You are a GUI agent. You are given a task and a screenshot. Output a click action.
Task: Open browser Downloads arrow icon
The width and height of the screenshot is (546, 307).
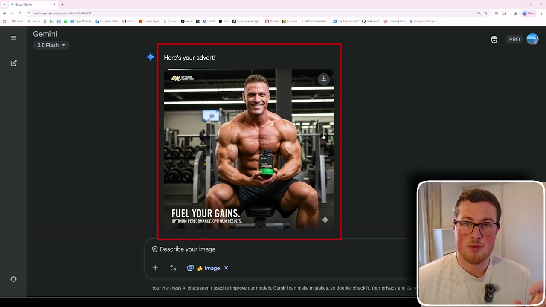click(x=515, y=13)
